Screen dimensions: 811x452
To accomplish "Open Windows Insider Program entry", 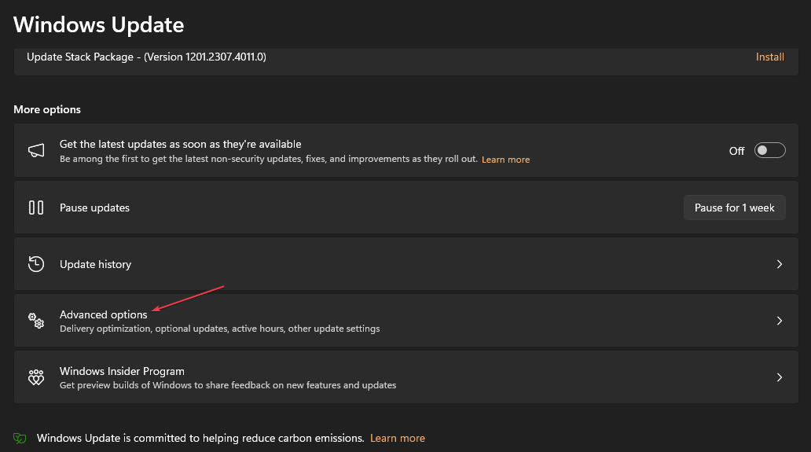I will point(406,377).
